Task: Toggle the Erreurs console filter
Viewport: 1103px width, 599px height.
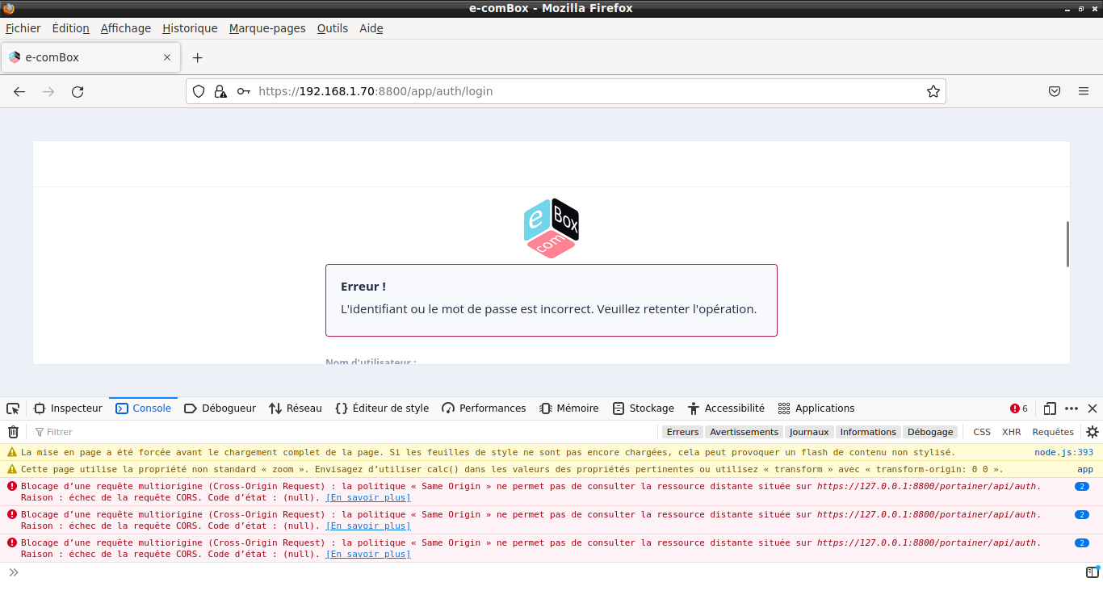Action: 682,432
